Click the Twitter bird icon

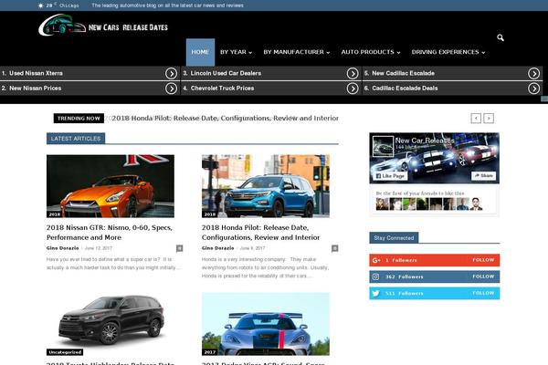tap(375, 294)
